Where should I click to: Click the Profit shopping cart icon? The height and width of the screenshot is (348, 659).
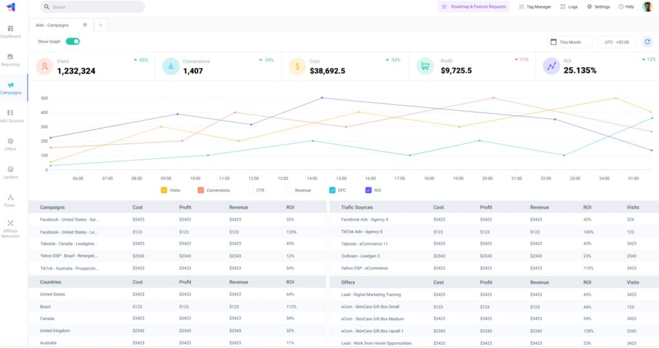click(425, 66)
